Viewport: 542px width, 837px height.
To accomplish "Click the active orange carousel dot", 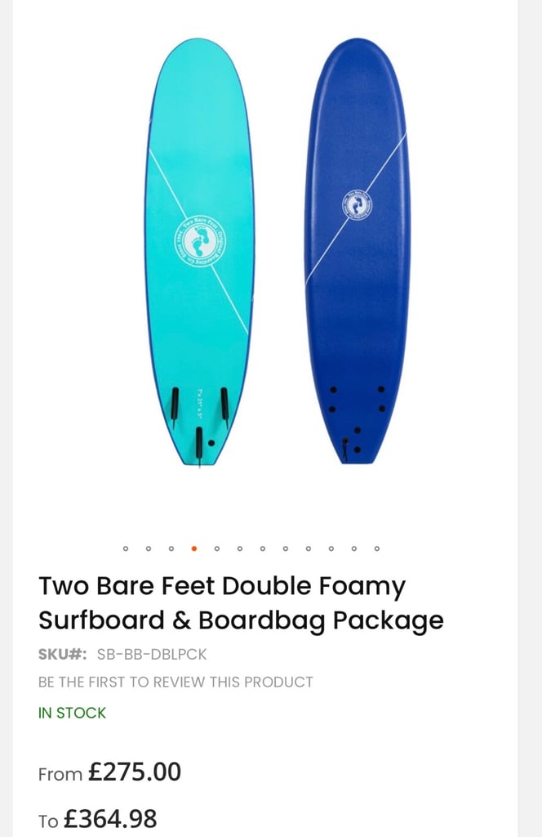I will [x=194, y=548].
